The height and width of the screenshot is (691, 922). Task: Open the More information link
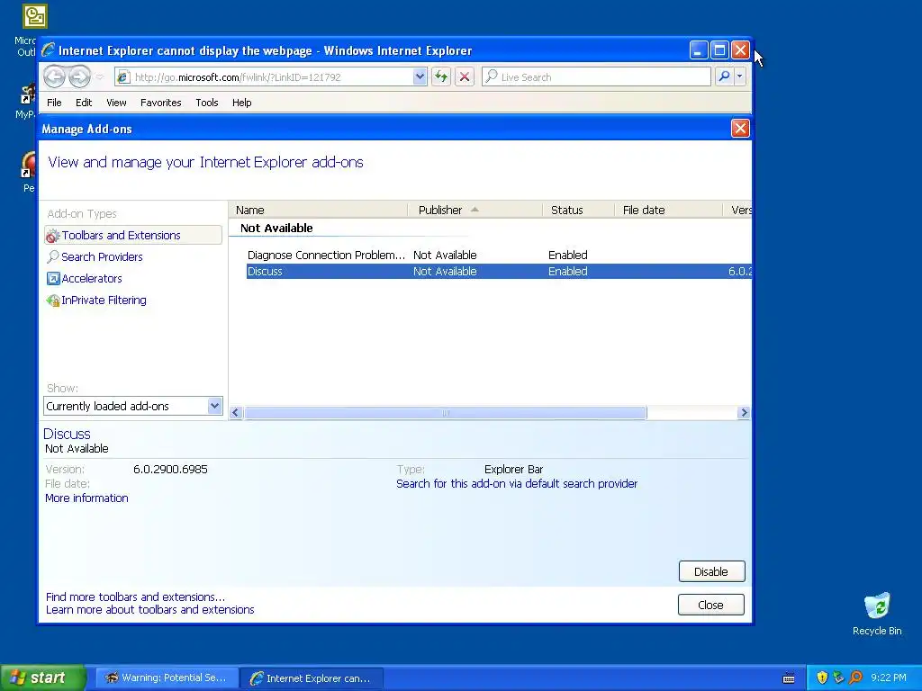click(86, 498)
